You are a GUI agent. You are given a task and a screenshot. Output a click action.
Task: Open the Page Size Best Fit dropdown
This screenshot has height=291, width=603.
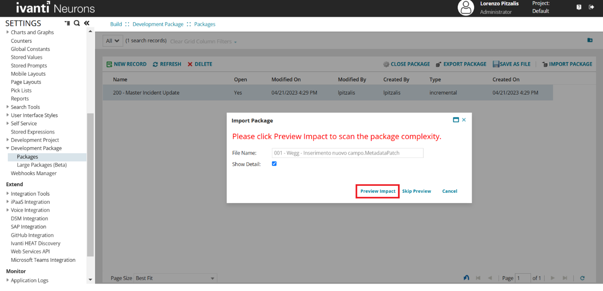coord(175,278)
